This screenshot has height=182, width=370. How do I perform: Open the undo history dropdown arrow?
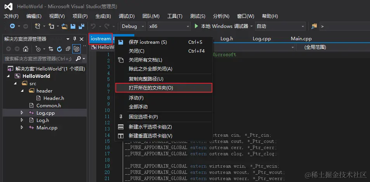[100, 26]
